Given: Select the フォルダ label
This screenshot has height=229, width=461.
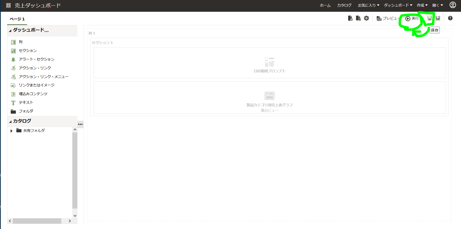Looking at the screenshot, I should pos(26,111).
